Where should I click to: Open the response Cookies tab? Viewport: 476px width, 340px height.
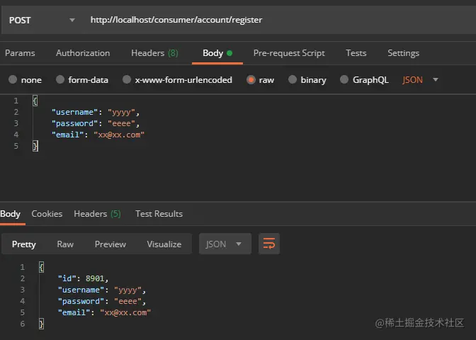(47, 214)
